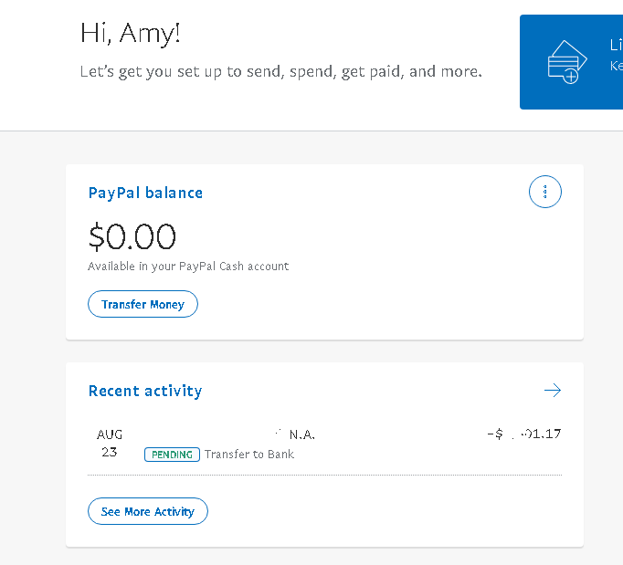Click the PENDING status badge
Image resolution: width=623 pixels, height=565 pixels.
point(172,454)
